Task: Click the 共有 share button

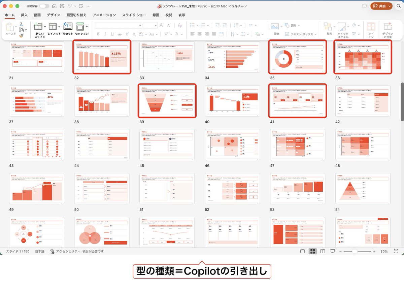Action: click(x=381, y=6)
